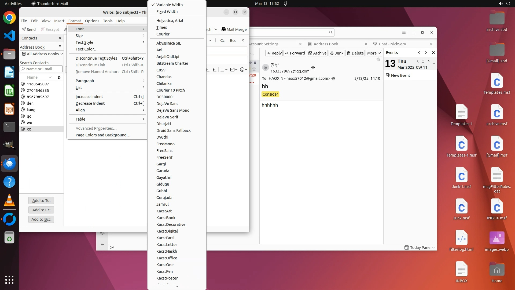
Task: Click the Mail Merge toolbar icon
Action: [223, 29]
